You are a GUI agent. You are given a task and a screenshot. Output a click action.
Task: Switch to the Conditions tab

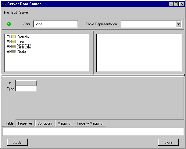45,123
